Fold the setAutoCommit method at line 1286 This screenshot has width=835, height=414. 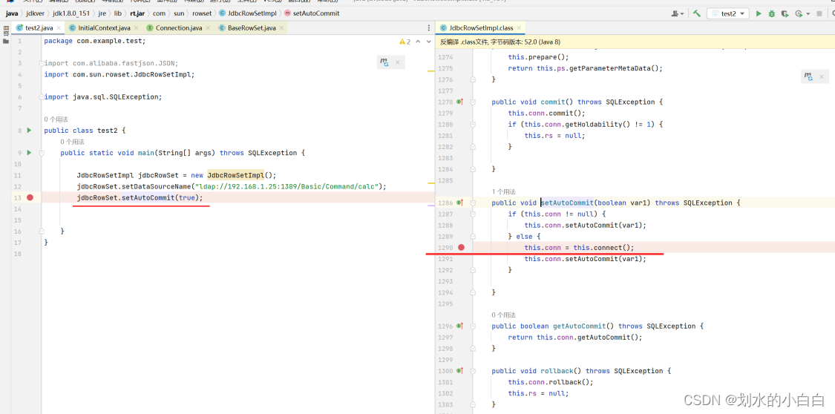[472, 203]
